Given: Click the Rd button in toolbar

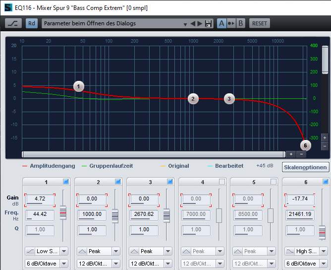Looking at the screenshot, I should [32, 23].
